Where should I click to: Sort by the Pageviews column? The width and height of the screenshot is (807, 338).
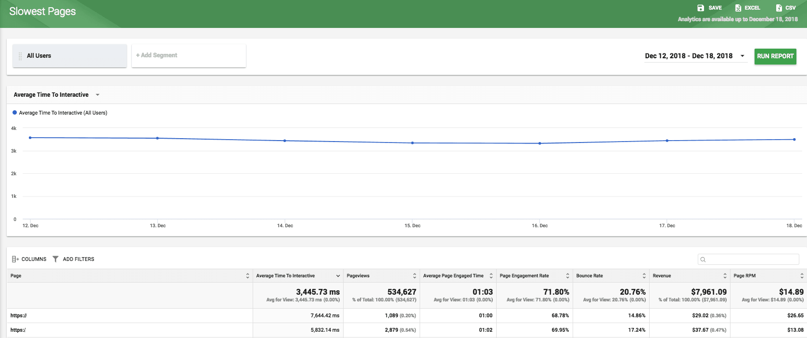click(x=414, y=276)
